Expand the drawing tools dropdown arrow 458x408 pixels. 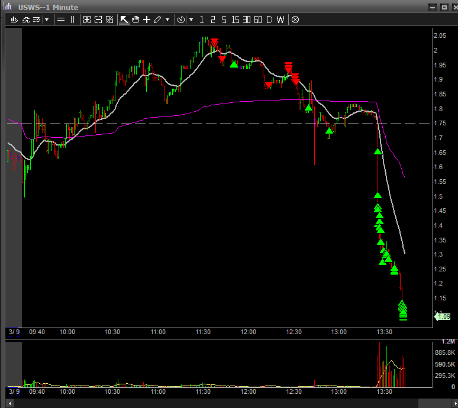pos(167,20)
